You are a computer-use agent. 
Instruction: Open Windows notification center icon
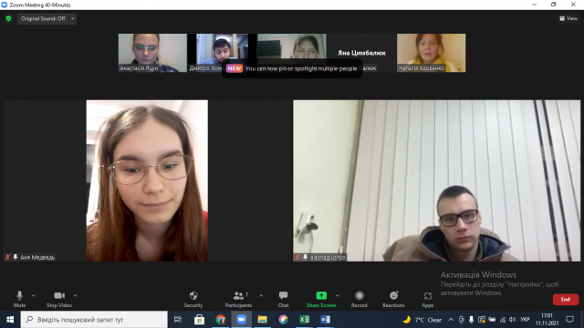pos(569,320)
